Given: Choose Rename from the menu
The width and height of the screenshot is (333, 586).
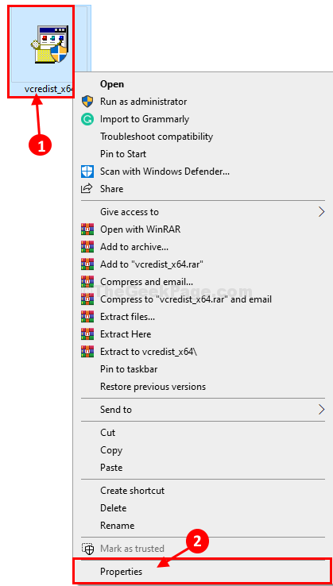Looking at the screenshot, I should click(x=117, y=526).
